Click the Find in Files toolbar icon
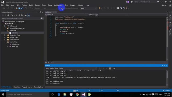The image size is (172, 97). [99, 8]
